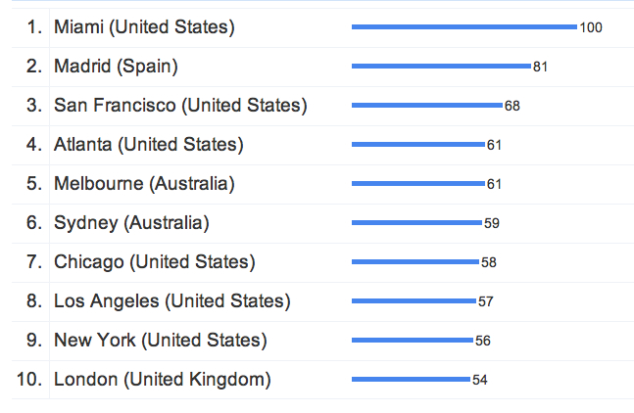Click the score 81 for Madrid

point(540,67)
